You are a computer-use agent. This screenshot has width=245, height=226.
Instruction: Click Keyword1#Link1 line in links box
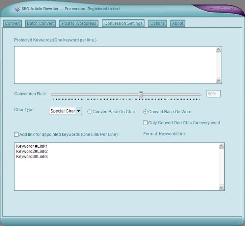pyautogui.click(x=32, y=146)
